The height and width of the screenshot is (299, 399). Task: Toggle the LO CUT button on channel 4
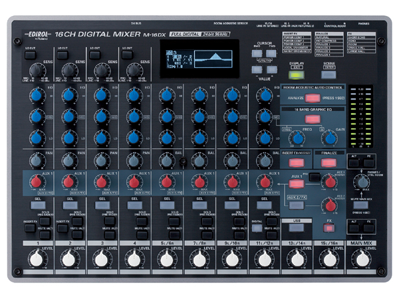127,54
